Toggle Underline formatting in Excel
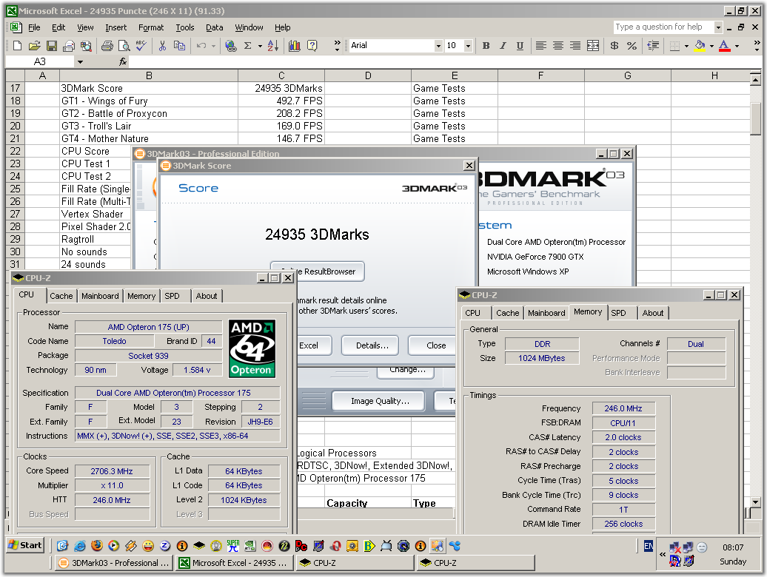 click(x=520, y=46)
